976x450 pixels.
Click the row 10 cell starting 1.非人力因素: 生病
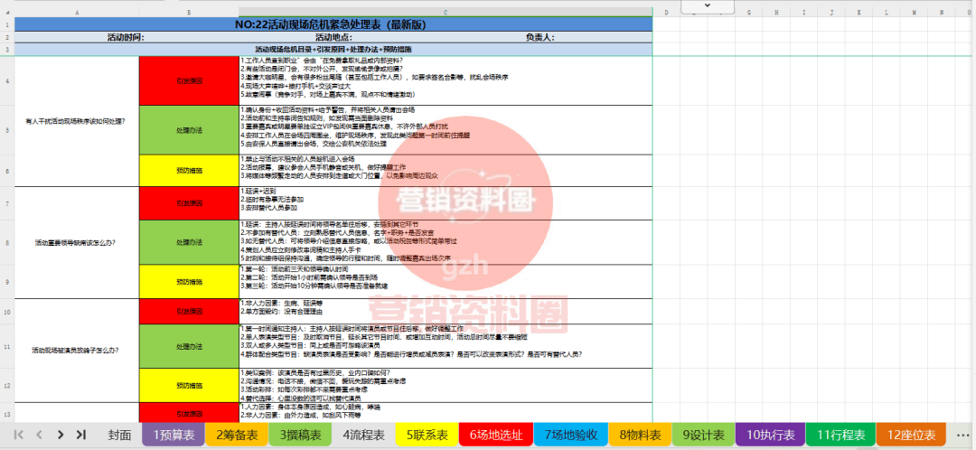pyautogui.click(x=446, y=311)
